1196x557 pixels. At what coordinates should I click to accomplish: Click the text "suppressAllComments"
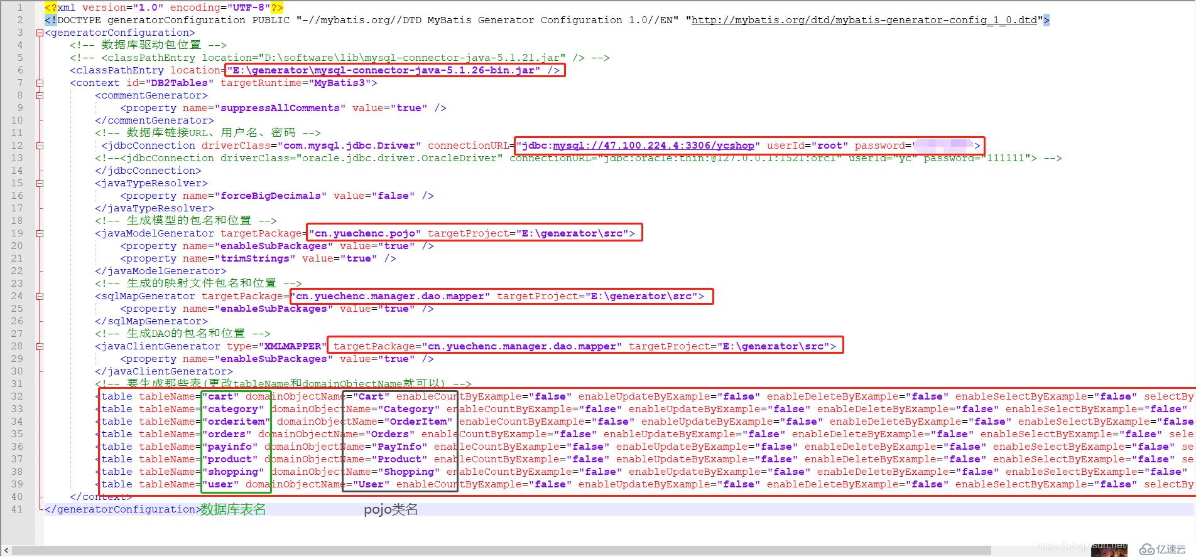(x=280, y=108)
